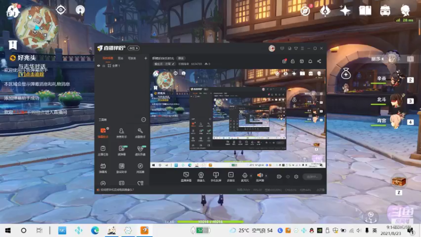
Task: Open the store-like icon beside the padlock
Action: tap(302, 61)
